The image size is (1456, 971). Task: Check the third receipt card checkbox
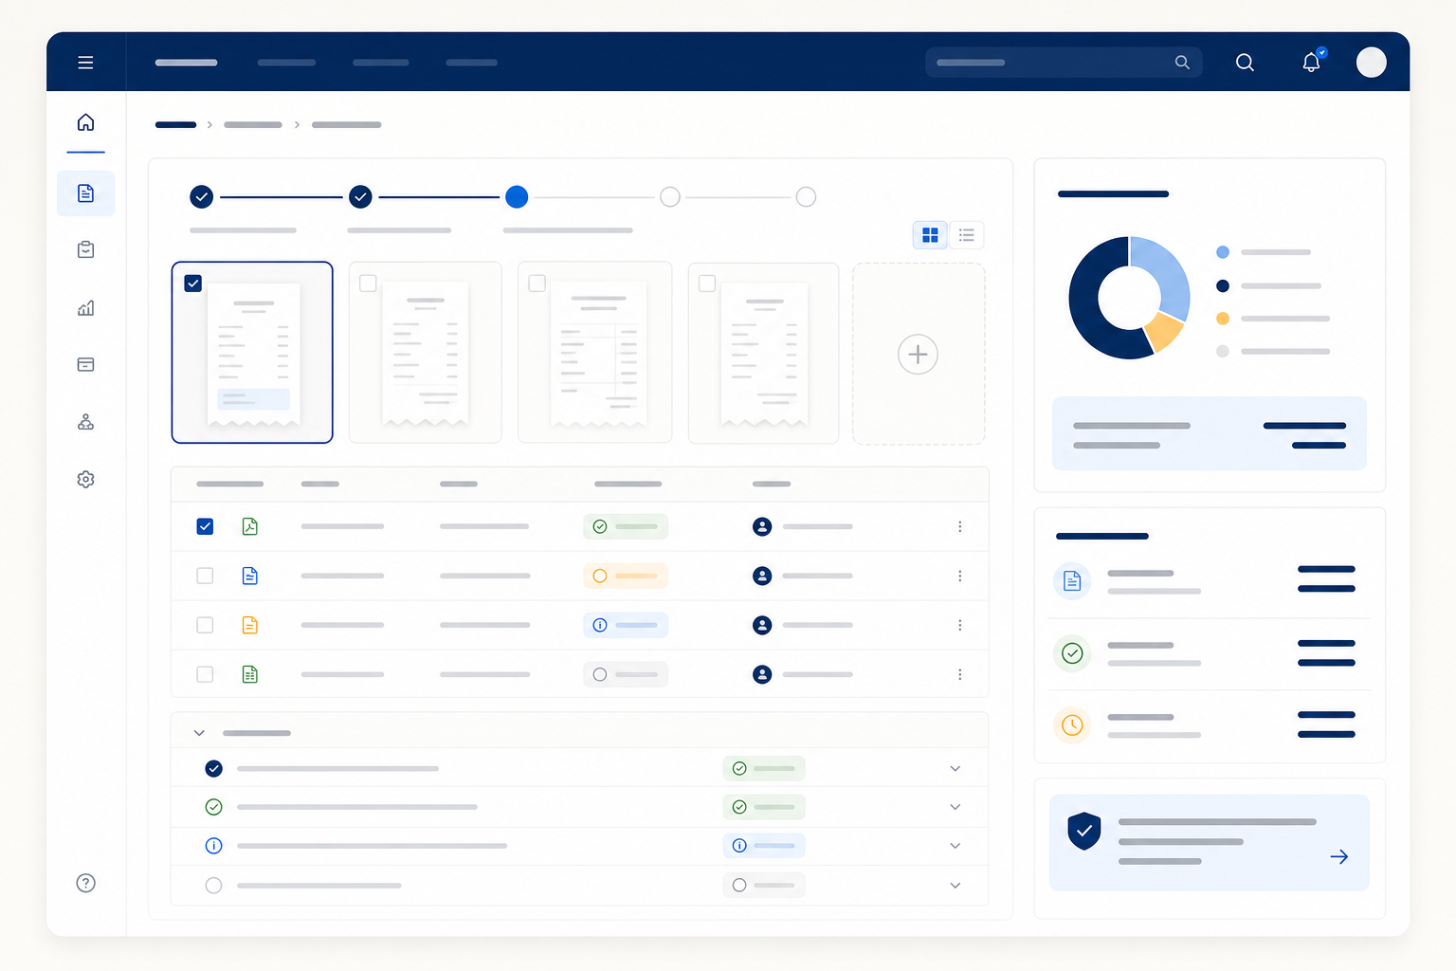click(x=537, y=284)
